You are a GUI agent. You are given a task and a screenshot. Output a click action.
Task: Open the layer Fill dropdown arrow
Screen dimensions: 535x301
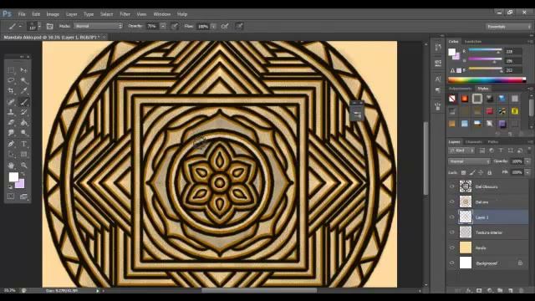click(x=527, y=172)
